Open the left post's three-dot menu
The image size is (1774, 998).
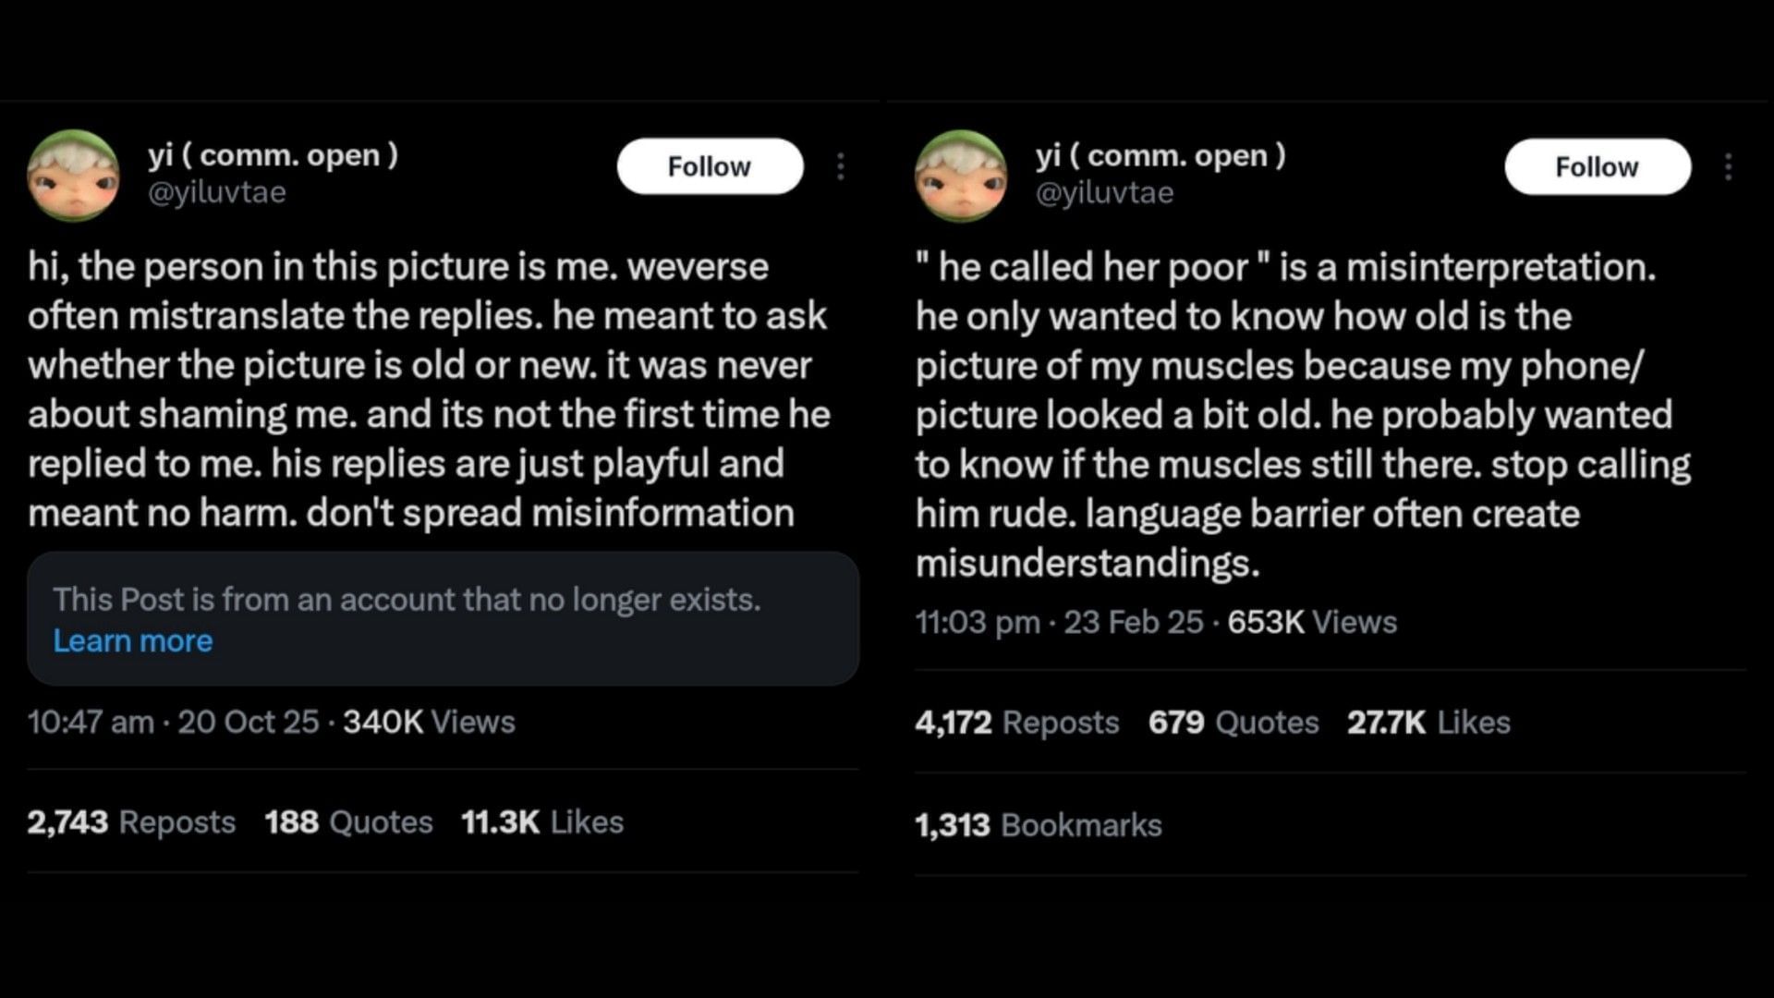click(x=840, y=166)
